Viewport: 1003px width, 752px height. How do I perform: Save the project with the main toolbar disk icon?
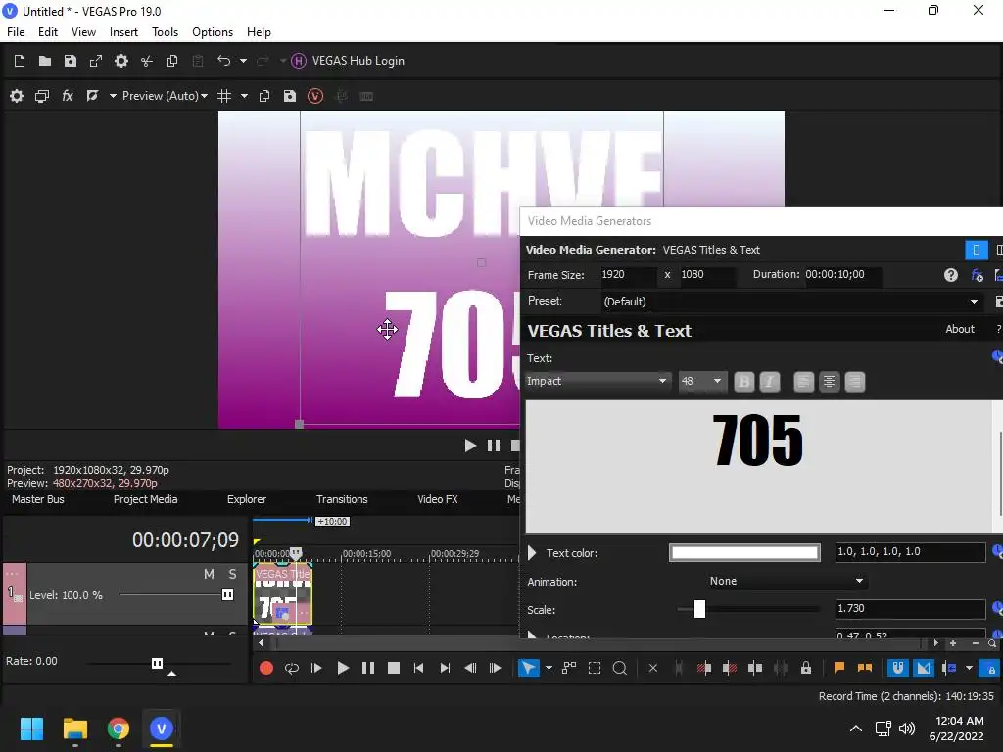pyautogui.click(x=71, y=61)
